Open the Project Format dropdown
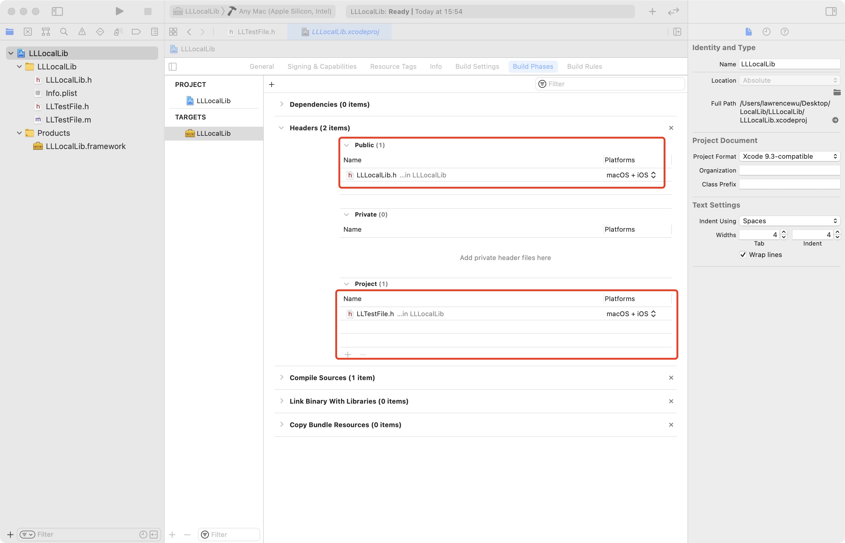The height and width of the screenshot is (543, 845). (x=790, y=156)
